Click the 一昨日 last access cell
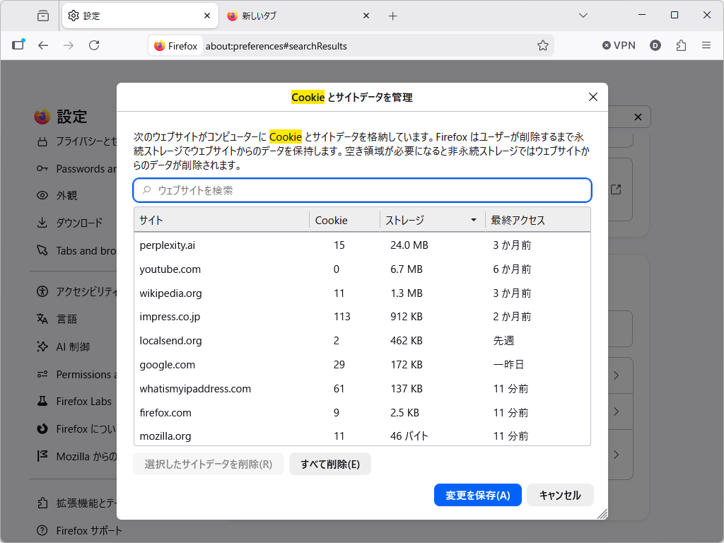 click(x=508, y=365)
